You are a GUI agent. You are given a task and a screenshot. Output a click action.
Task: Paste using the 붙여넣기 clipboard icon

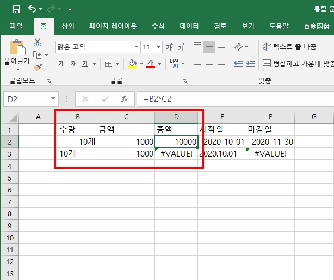18,47
